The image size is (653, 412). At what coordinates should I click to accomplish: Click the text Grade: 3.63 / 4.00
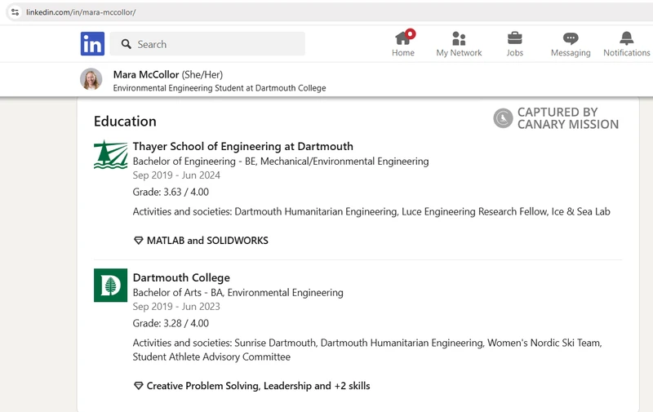171,192
